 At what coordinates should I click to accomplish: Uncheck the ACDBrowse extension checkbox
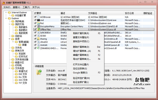coord(35,17)
